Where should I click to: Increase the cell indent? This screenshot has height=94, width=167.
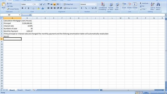point(61,8)
